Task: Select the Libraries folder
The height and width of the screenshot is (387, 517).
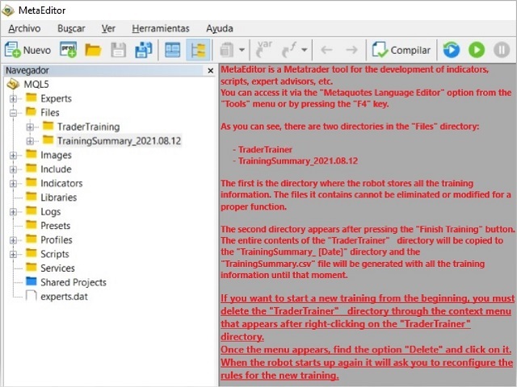Action: [x=59, y=198]
